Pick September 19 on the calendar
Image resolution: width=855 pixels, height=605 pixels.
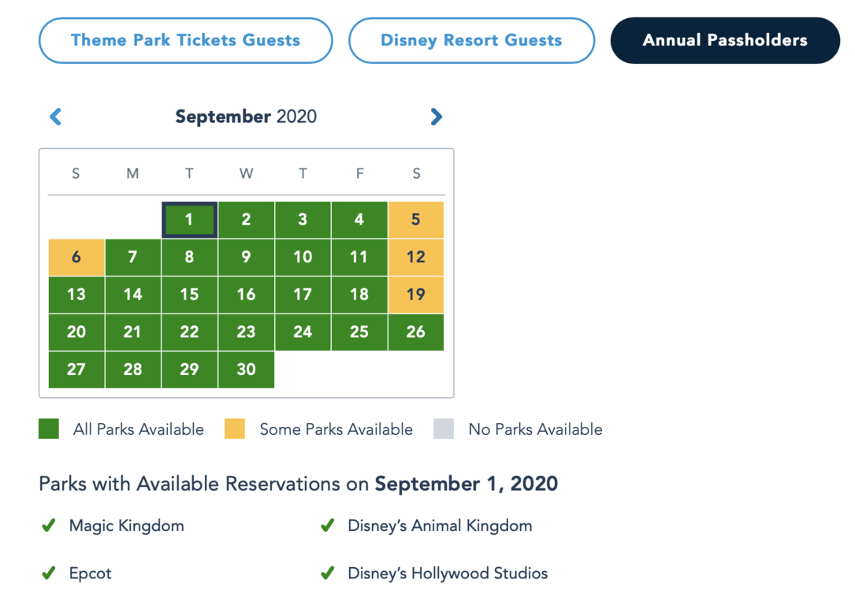(x=415, y=295)
